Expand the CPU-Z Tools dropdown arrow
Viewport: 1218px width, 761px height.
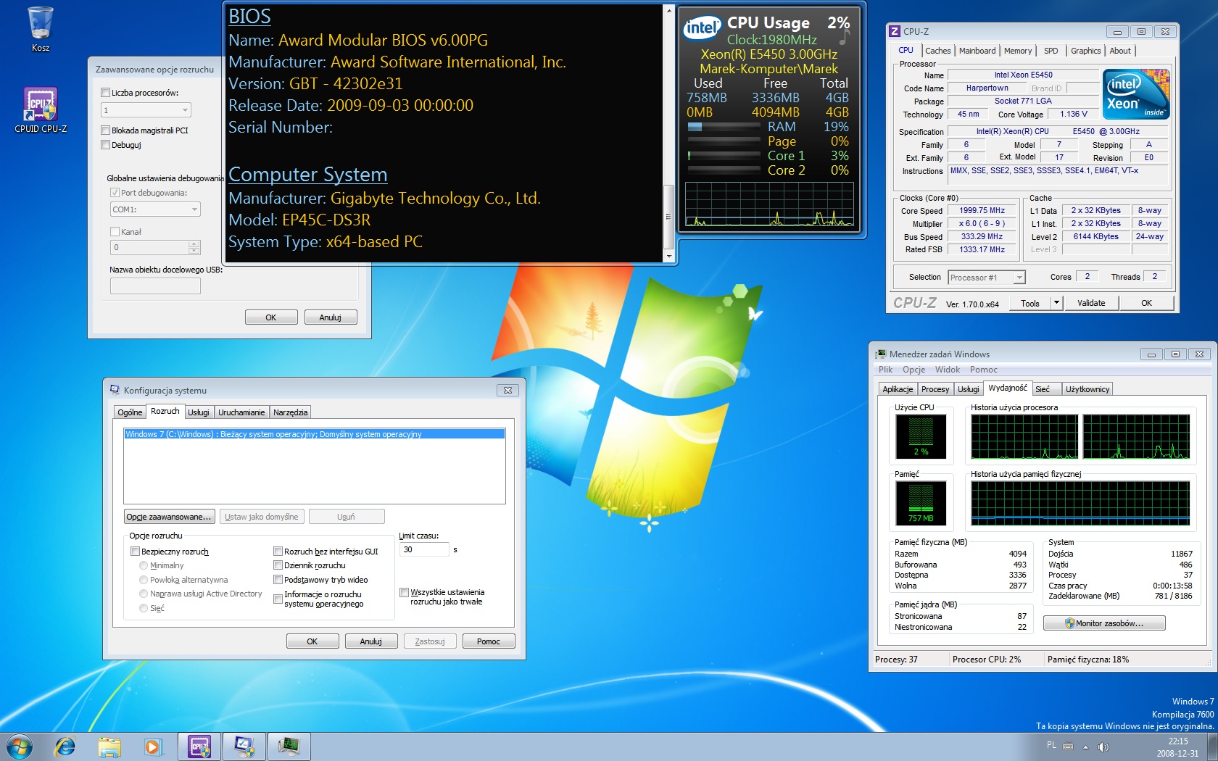1056,303
